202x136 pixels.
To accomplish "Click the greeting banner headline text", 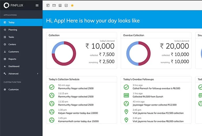I will tap(93, 21).
